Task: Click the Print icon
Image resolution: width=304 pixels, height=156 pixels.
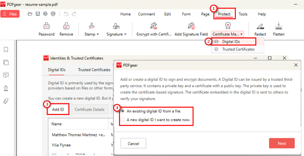Action: pos(53,14)
